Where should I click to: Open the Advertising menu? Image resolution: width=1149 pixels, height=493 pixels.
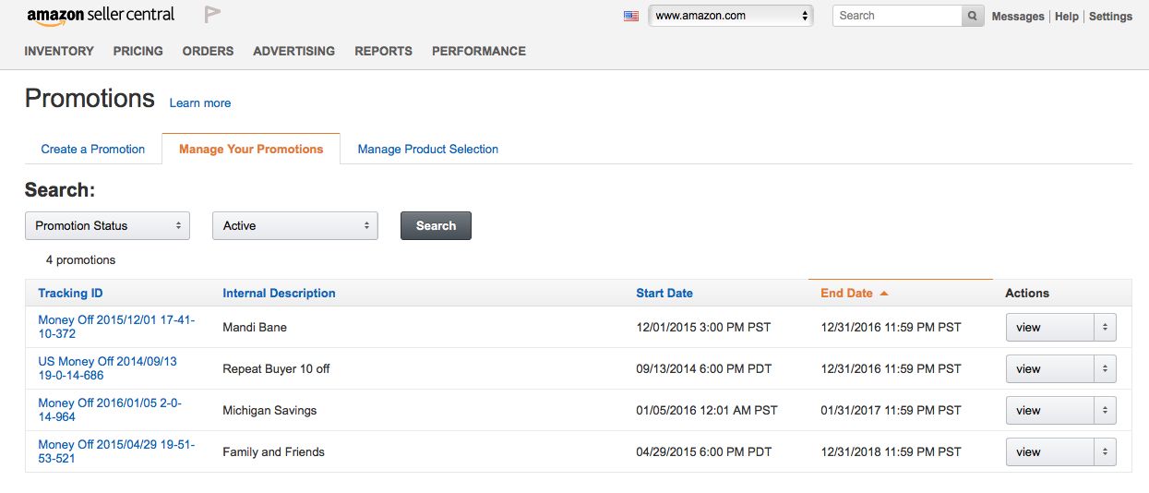tap(293, 52)
